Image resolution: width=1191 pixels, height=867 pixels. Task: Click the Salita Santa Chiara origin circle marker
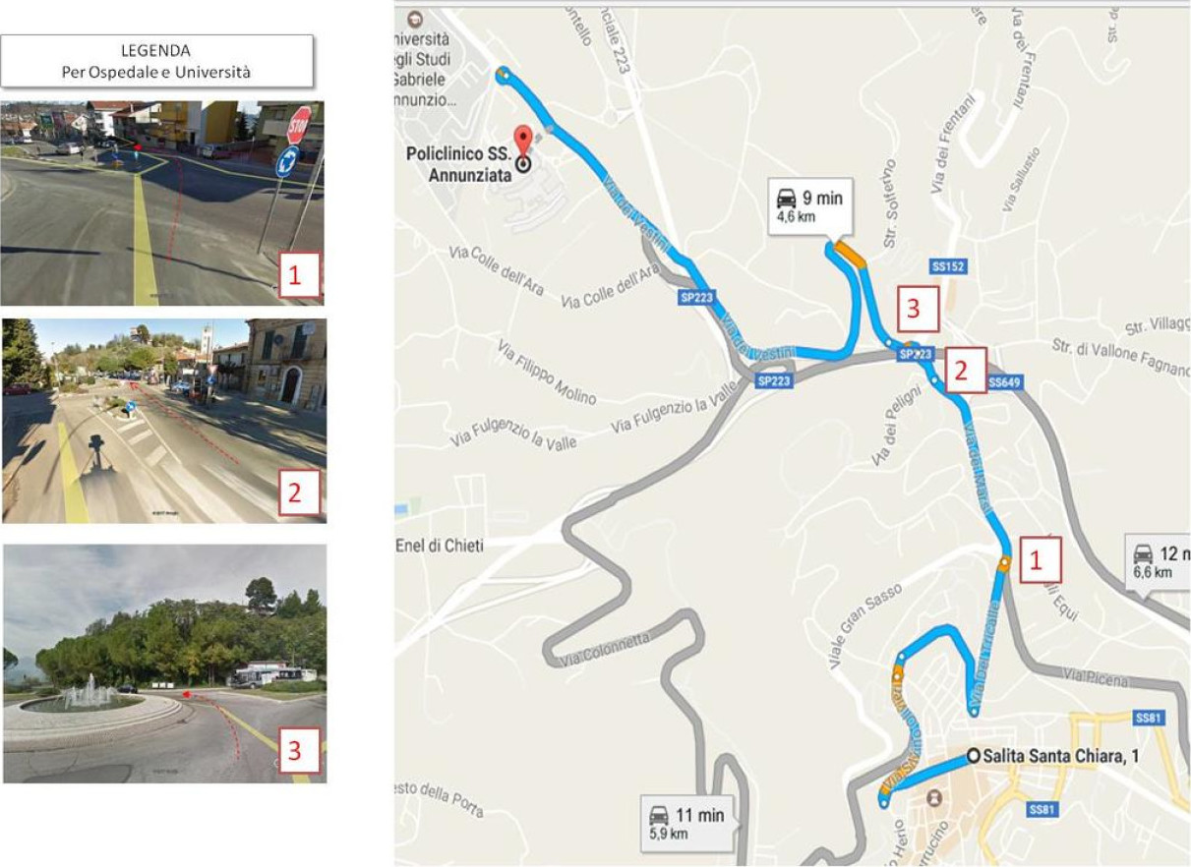(x=973, y=756)
